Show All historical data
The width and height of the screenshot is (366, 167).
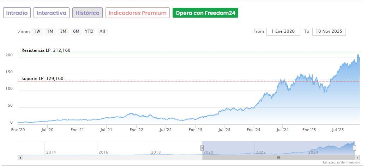(x=102, y=31)
